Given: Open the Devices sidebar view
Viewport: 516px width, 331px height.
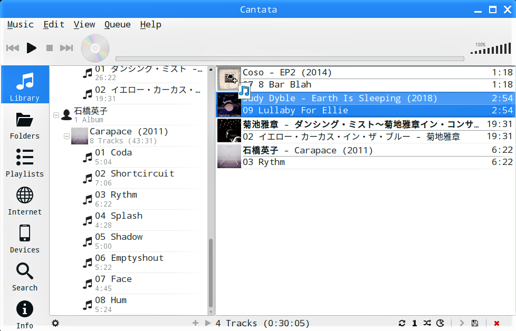Looking at the screenshot, I should (25, 240).
